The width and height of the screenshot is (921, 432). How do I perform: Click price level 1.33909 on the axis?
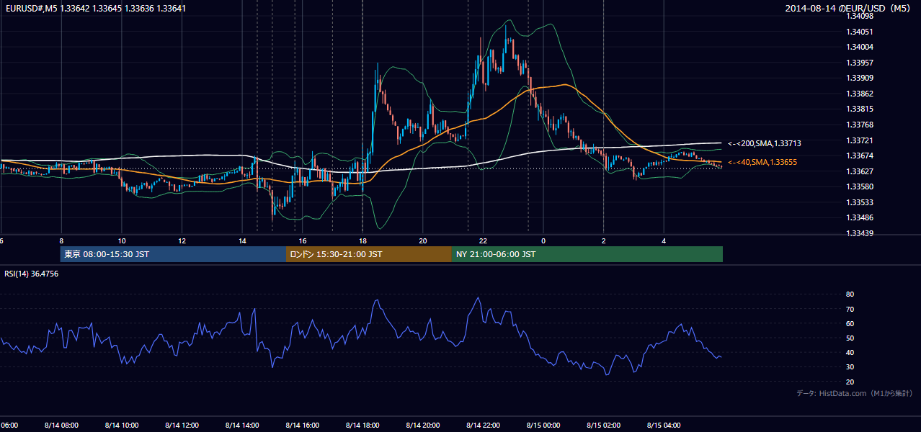click(859, 78)
